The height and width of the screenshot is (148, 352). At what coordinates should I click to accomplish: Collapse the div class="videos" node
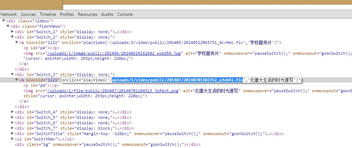tap(4, 21)
